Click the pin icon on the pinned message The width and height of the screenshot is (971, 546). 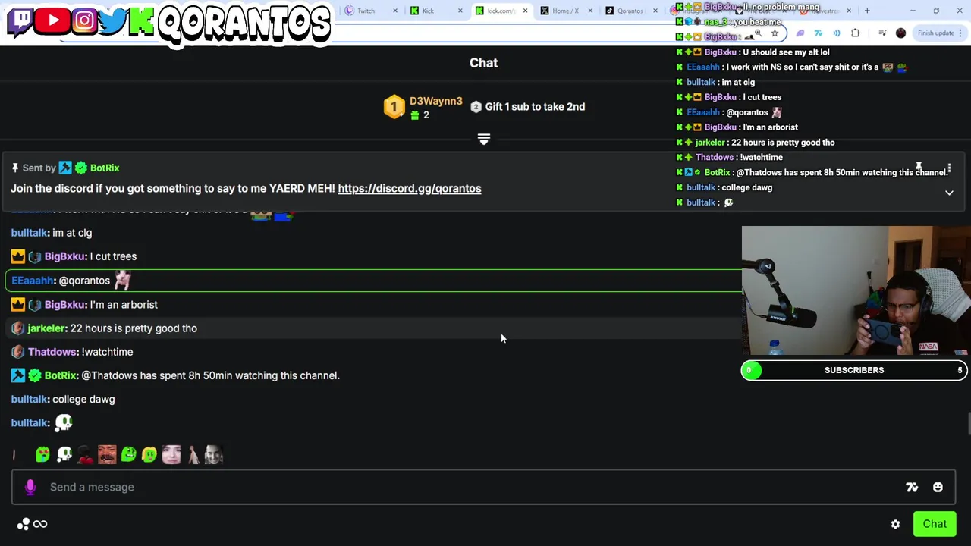15,168
